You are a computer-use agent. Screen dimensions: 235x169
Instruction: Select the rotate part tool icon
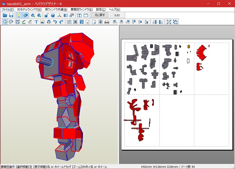pyautogui.click(x=11, y=22)
